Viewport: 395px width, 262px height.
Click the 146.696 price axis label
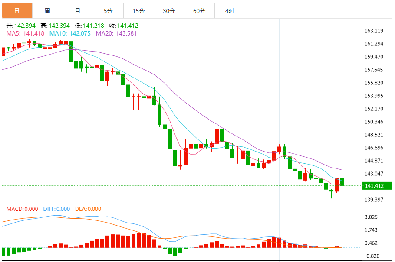pyautogui.click(x=374, y=148)
